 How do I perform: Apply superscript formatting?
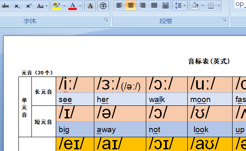pos(29,6)
